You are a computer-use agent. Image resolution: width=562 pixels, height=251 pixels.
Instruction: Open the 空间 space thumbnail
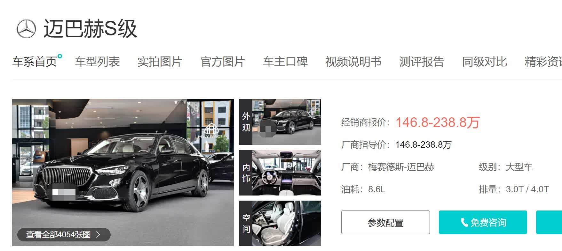click(280, 223)
